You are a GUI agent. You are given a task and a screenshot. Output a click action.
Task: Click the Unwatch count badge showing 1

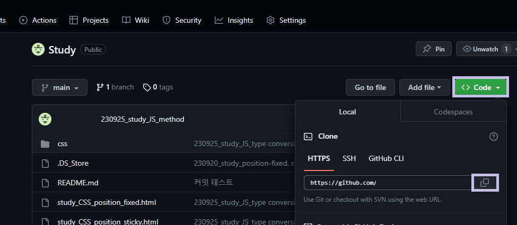coord(506,49)
